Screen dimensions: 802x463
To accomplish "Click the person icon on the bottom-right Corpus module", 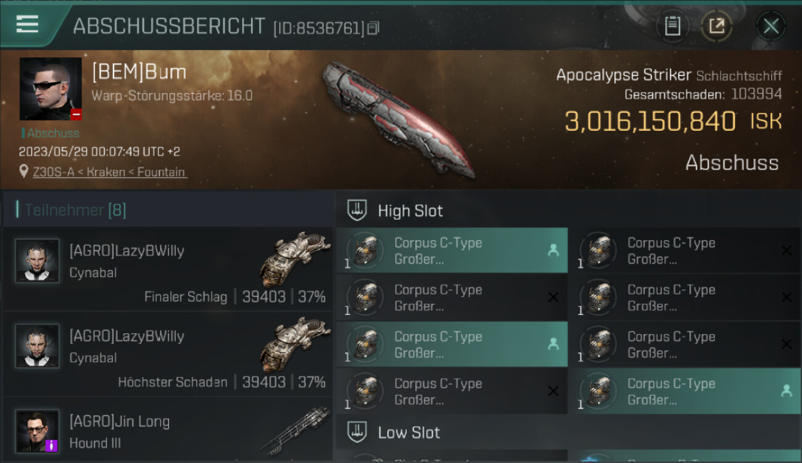I will [787, 391].
